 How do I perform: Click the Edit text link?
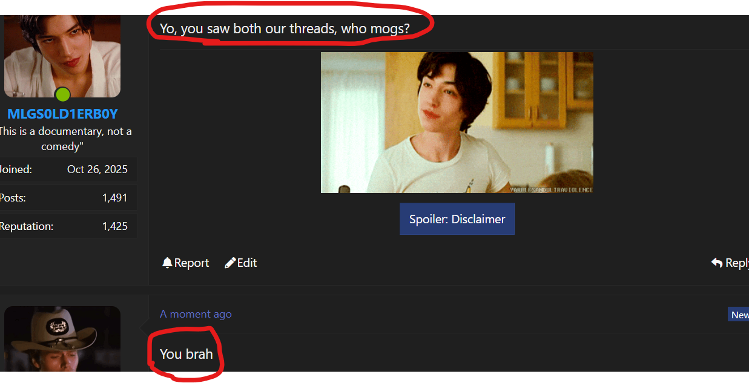247,263
